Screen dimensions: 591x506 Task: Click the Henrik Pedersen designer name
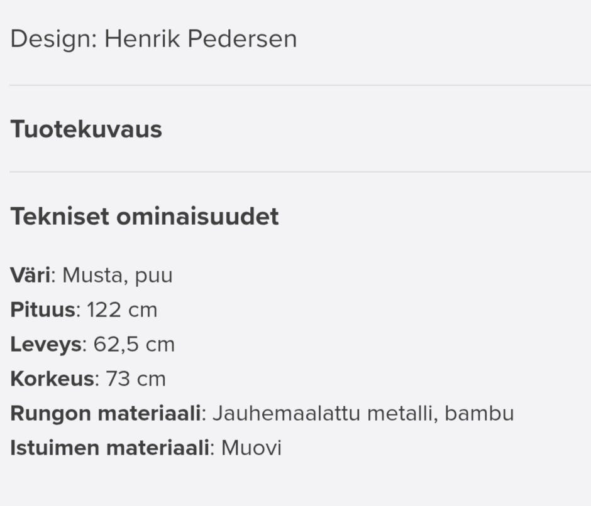[x=201, y=39]
